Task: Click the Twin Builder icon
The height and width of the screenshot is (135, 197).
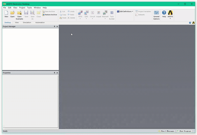Action: pyautogui.click(x=112, y=13)
